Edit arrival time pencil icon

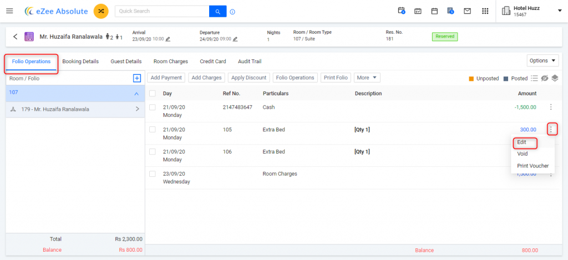(168, 39)
